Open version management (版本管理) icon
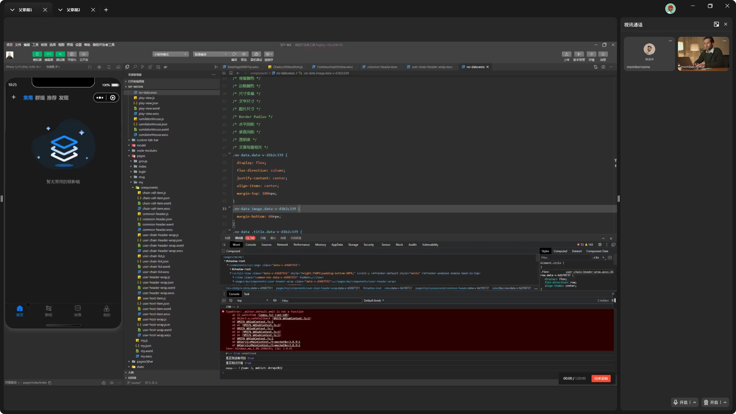Image resolution: width=736 pixels, height=414 pixels. pos(579,54)
